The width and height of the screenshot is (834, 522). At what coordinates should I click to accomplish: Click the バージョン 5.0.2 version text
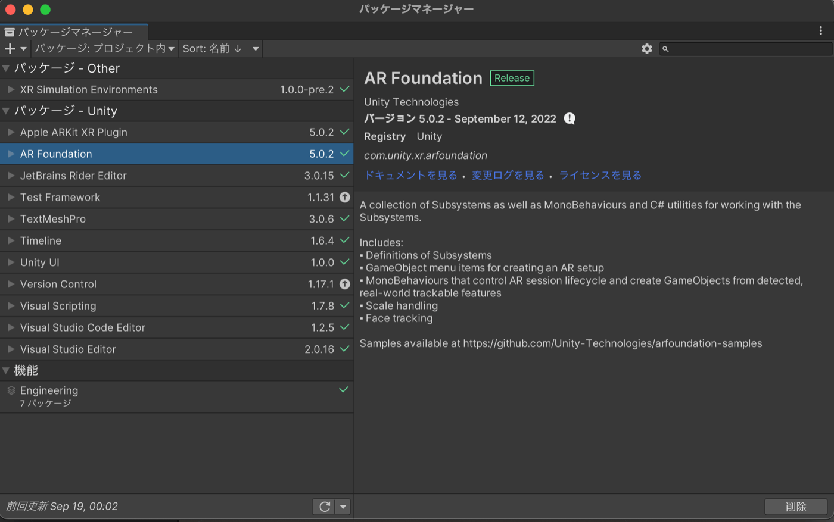click(x=460, y=118)
